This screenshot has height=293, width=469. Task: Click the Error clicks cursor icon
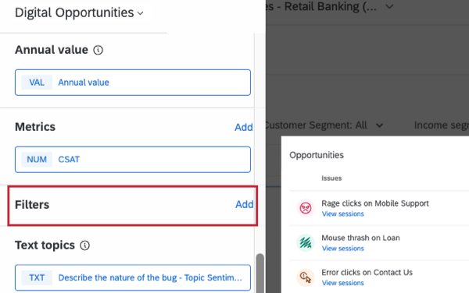click(306, 277)
